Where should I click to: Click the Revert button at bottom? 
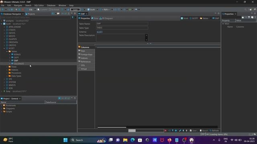204,131
